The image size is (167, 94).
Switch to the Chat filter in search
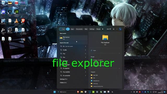pos(62,29)
